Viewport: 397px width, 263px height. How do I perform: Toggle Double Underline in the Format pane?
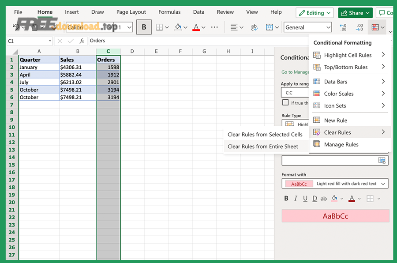point(315,199)
